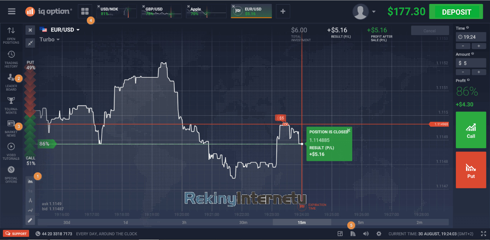The width and height of the screenshot is (490, 240).
Task: Select the pencil drawing tool
Action: [30, 220]
